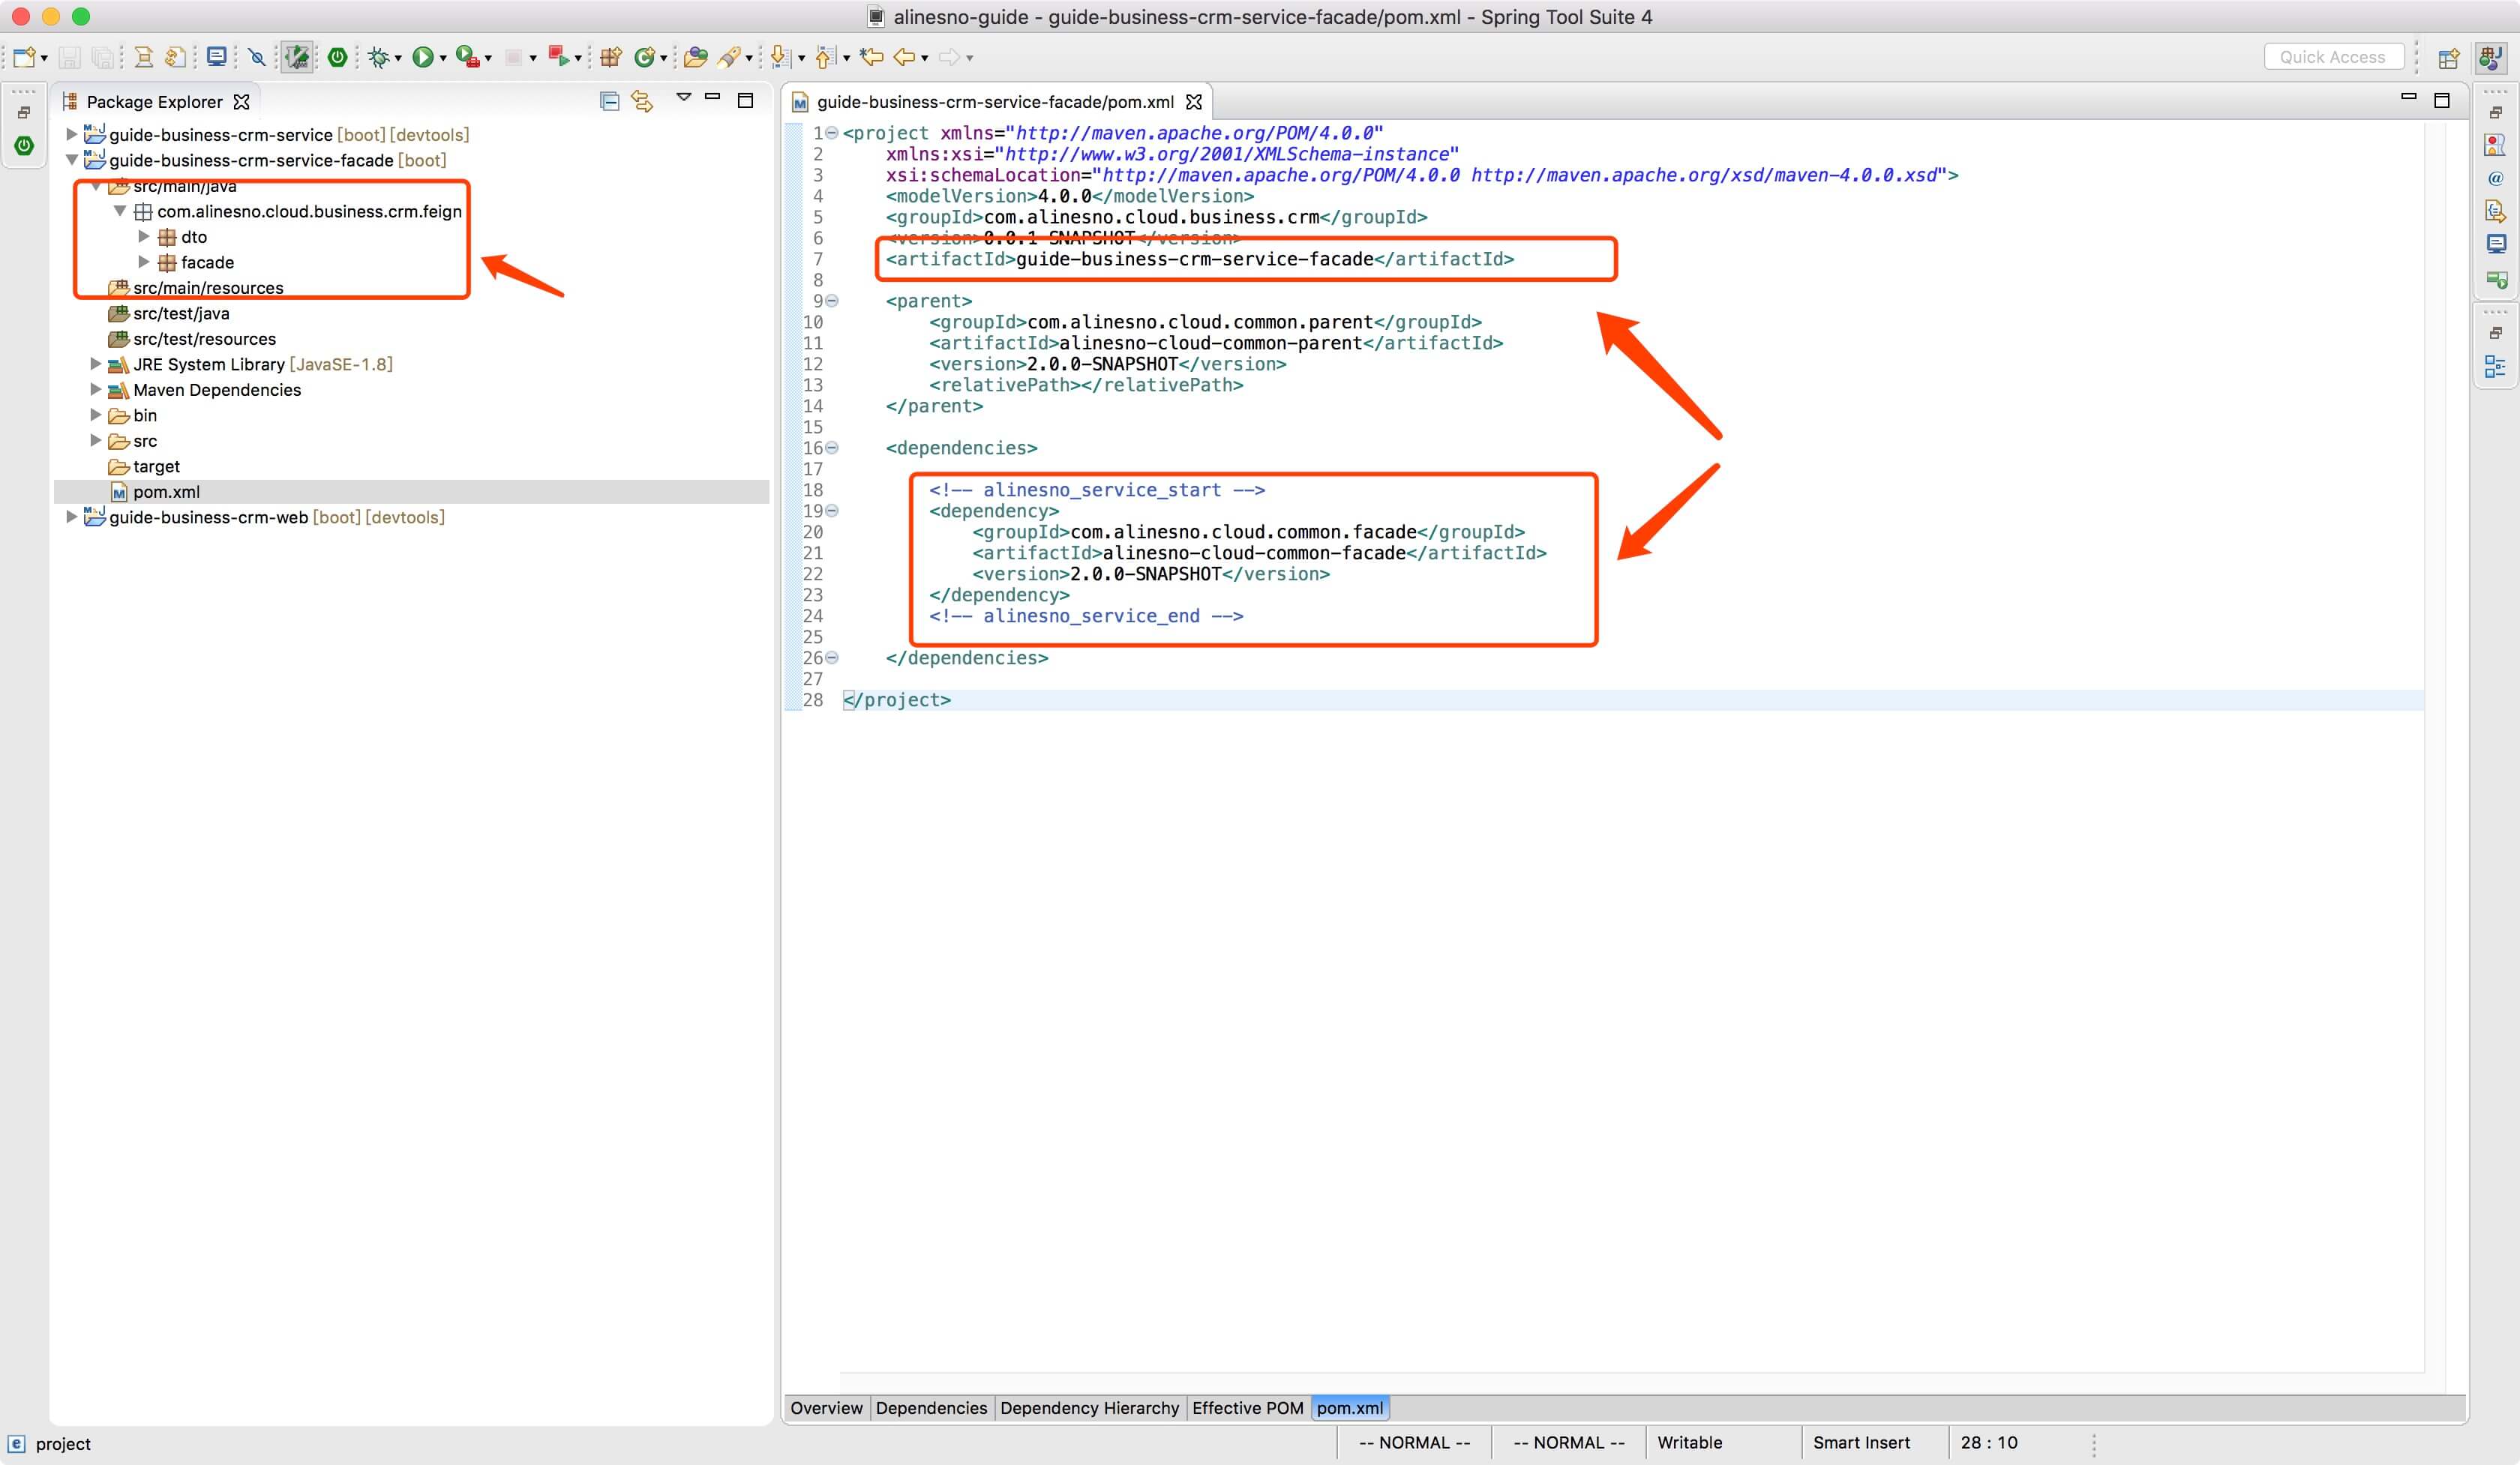The height and width of the screenshot is (1465, 2520).
Task: Toggle Link with Editor in Package Explorer
Action: (x=642, y=101)
